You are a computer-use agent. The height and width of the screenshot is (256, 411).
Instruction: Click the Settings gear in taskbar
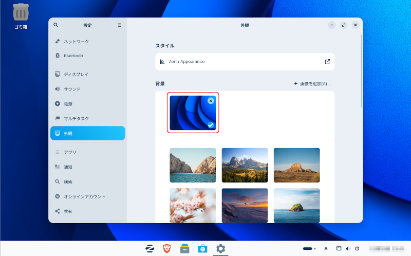tap(220, 248)
